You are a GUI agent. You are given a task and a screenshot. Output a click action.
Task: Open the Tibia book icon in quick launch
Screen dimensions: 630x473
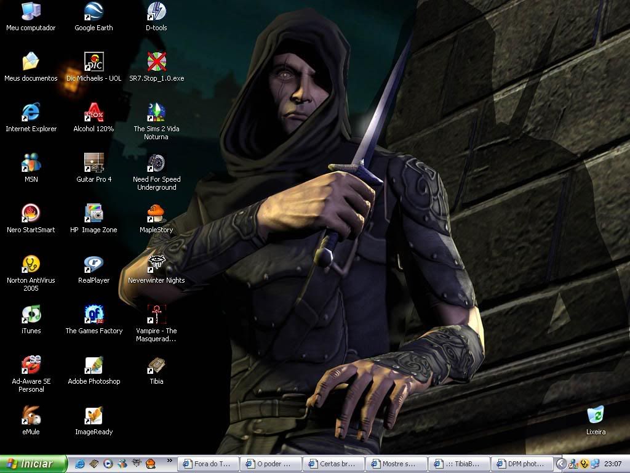pos(94,464)
